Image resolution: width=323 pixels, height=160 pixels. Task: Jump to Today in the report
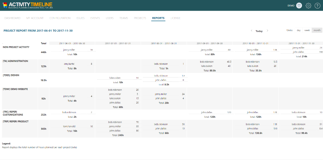[259, 31]
